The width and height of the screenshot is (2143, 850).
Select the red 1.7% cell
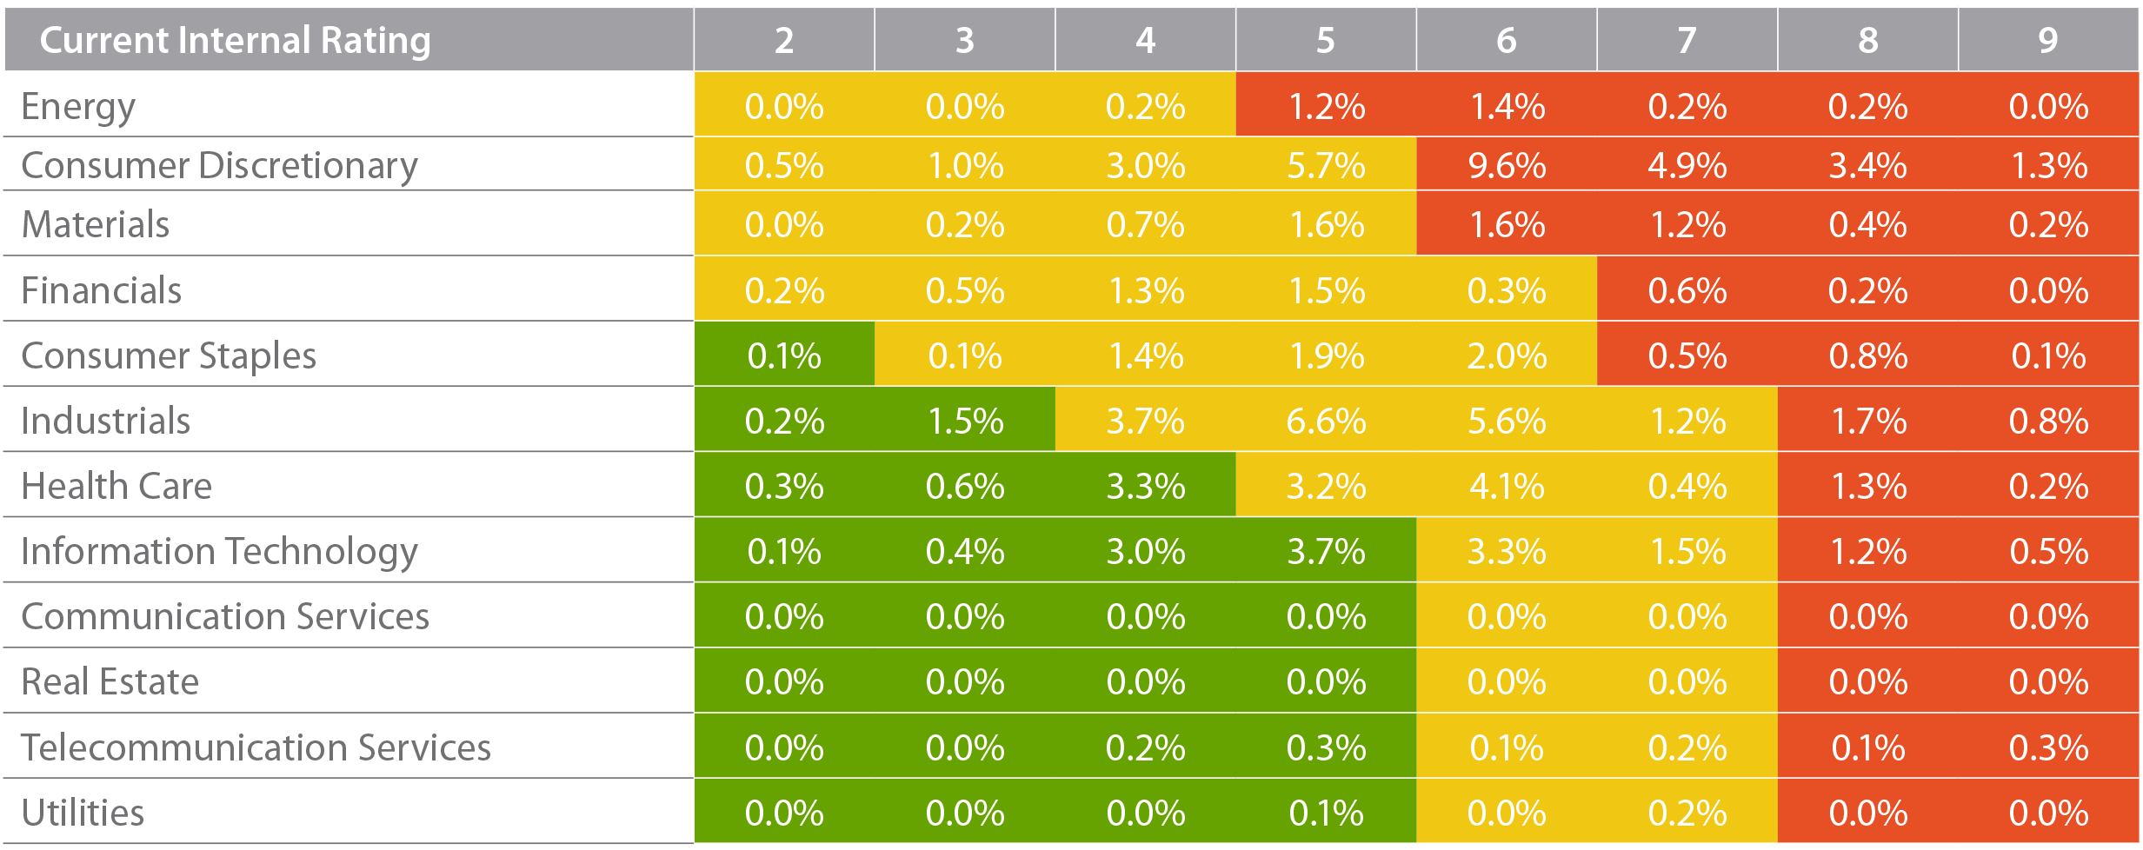1868,422
